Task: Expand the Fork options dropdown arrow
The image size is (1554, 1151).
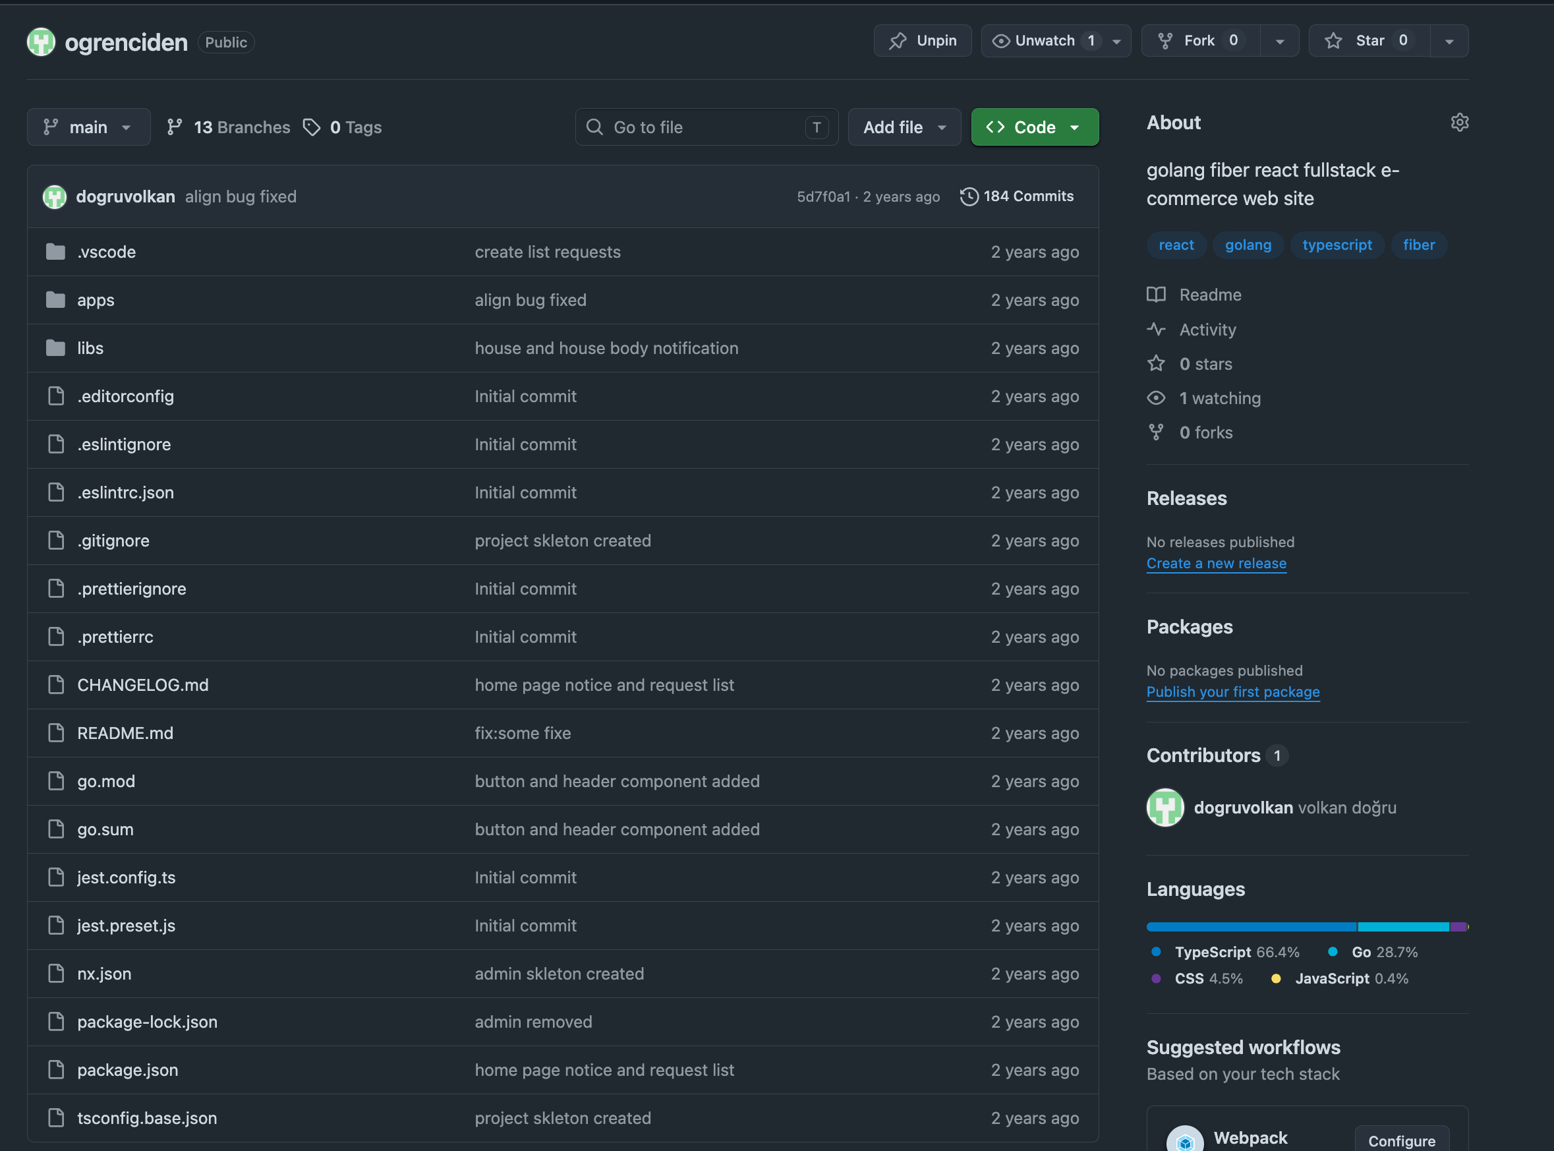Action: (x=1280, y=41)
